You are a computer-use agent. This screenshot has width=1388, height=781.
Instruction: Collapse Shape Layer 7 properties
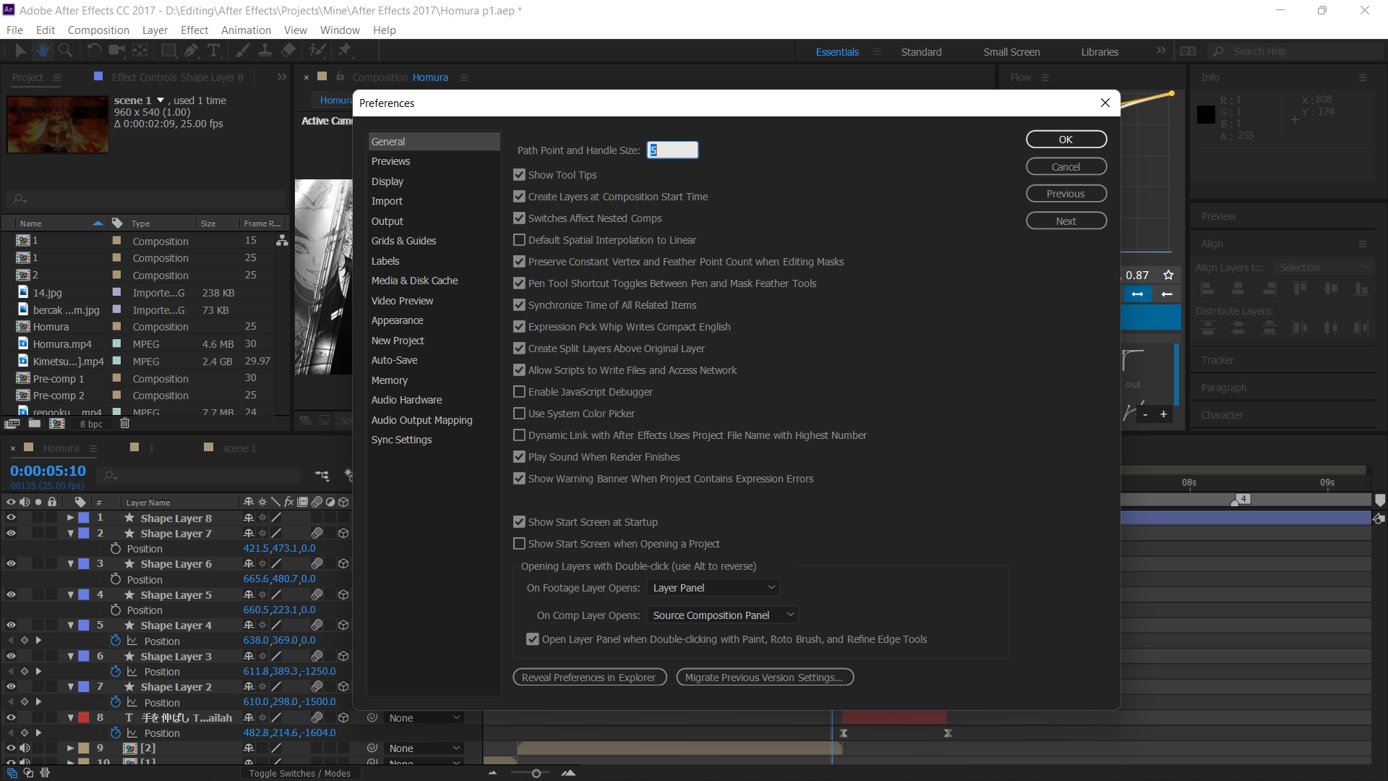pyautogui.click(x=70, y=533)
